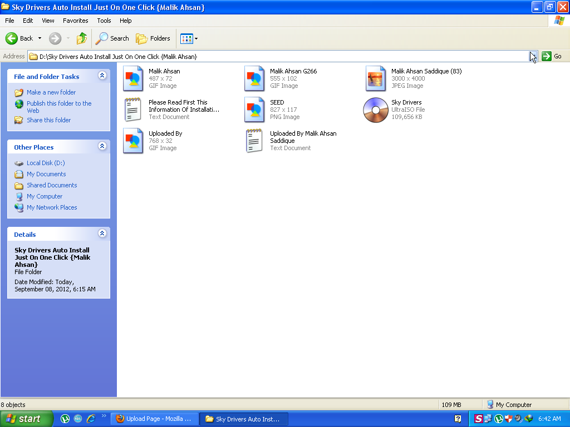
Task: Click inside the Address path field
Action: coord(278,56)
